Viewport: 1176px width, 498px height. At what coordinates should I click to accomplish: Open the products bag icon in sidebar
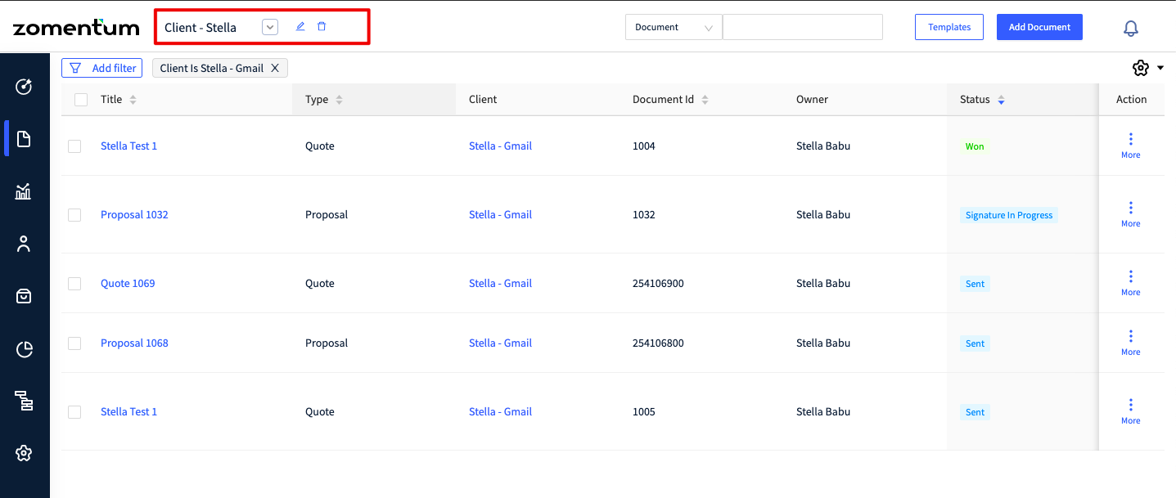(24, 297)
